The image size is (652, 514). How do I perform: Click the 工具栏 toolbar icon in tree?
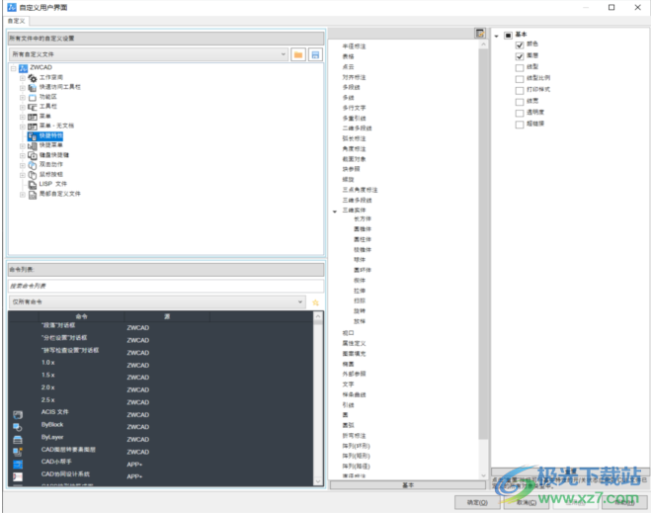click(33, 107)
